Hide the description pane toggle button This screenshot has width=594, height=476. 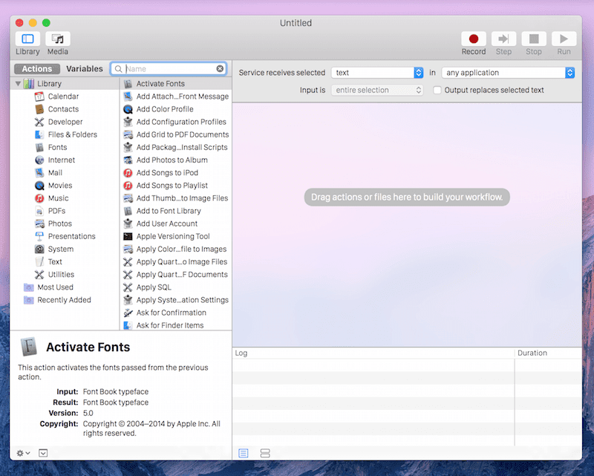[x=43, y=453]
